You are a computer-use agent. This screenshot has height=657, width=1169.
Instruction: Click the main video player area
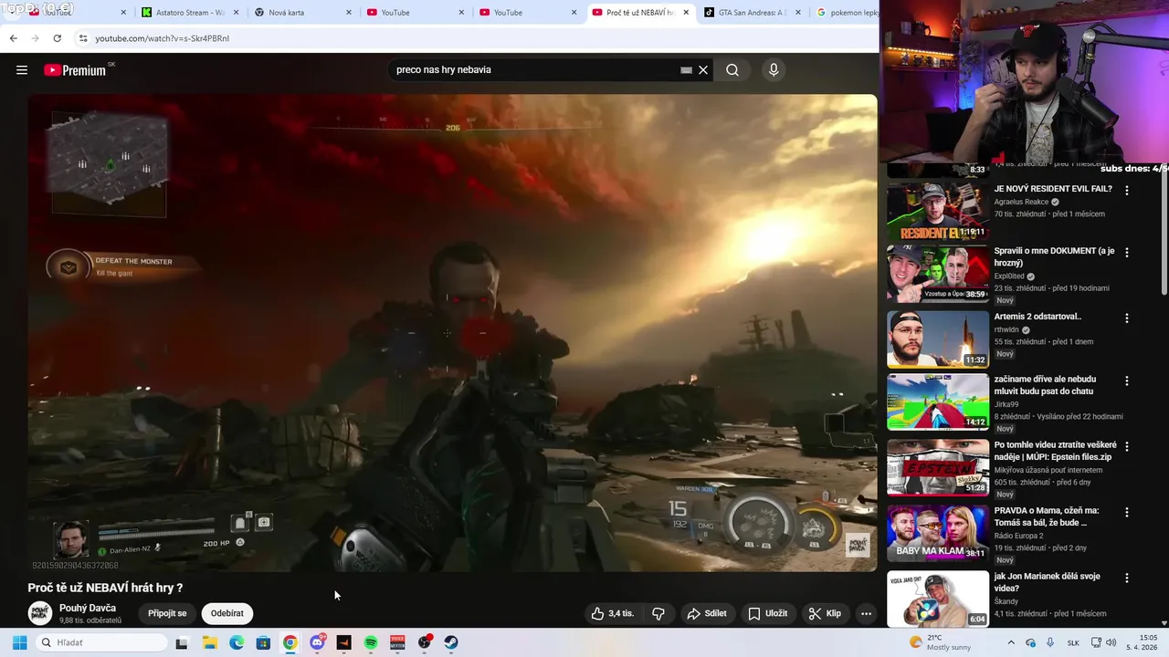tap(452, 333)
